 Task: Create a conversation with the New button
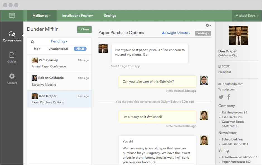click(84, 29)
